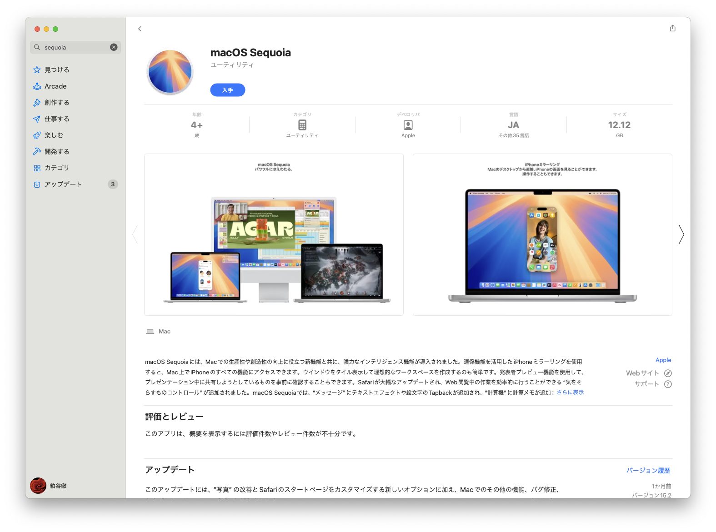
Task: Click the Mac laptop icon
Action: [x=150, y=332]
